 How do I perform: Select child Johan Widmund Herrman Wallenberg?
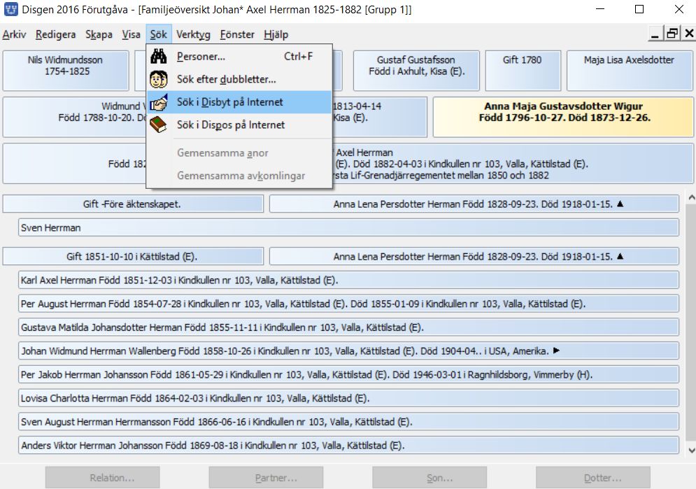pos(348,351)
